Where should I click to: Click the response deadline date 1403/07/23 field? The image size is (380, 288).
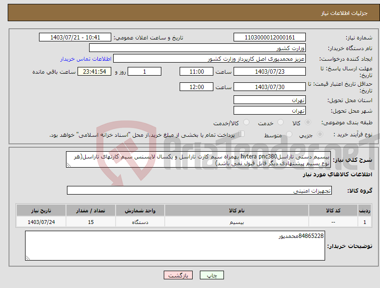[x=270, y=71]
